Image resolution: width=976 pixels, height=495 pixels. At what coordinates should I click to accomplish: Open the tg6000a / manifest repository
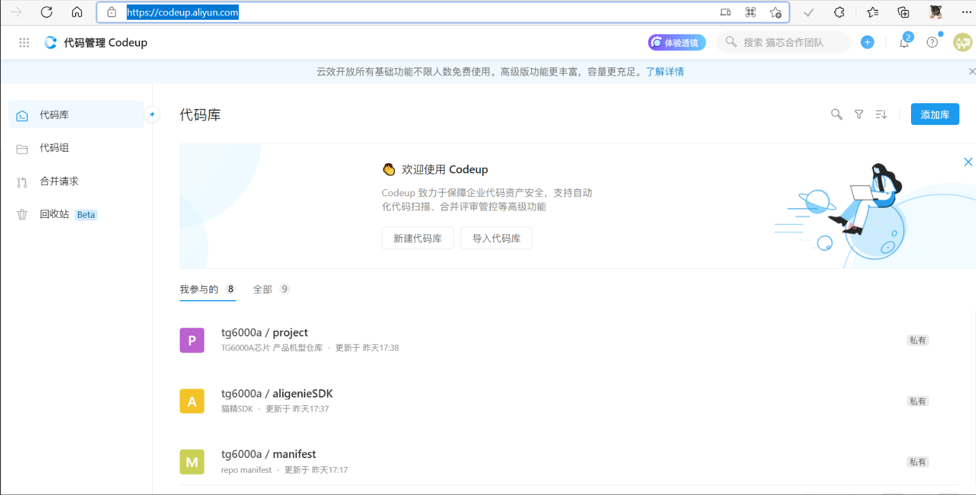pyautogui.click(x=268, y=454)
